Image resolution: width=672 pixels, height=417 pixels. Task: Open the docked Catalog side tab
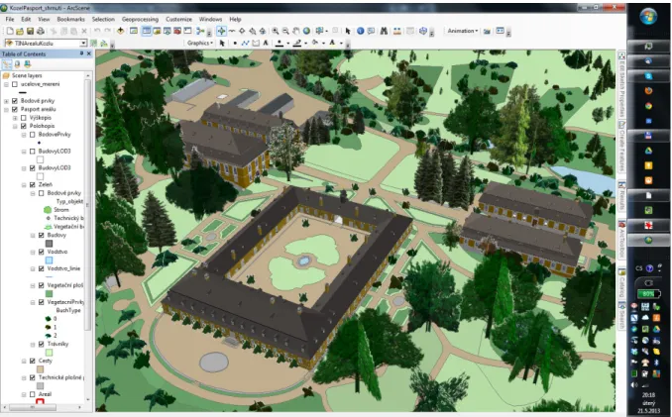(x=621, y=283)
